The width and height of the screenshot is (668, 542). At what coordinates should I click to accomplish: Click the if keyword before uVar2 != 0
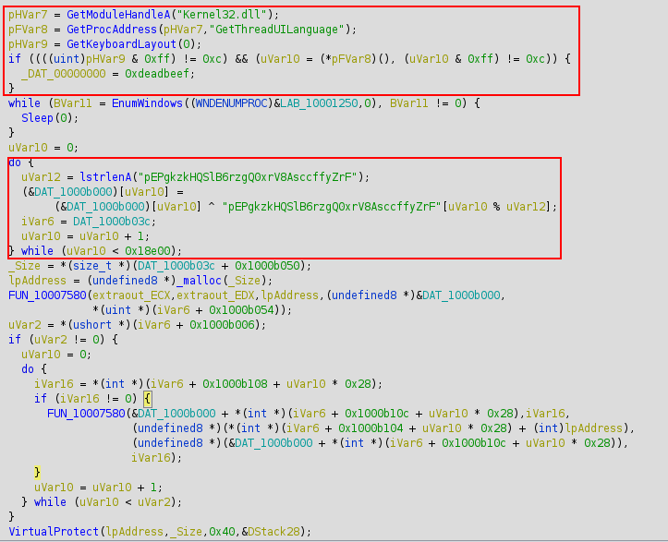tap(15, 340)
